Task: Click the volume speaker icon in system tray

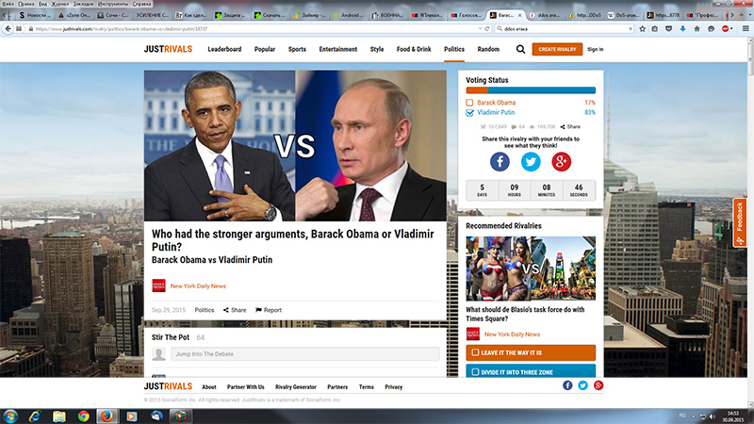Action: (713, 416)
